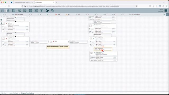Select the LogAttribute processor below RouteOnAttribute
Screen dimensions: 169x95
[103, 56]
